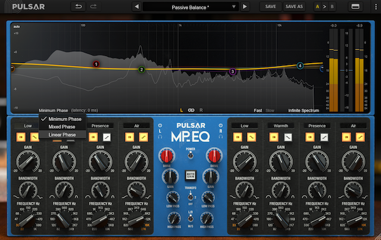381x240 pixels.
Task: Toggle the left channel power icon
Action: click(x=160, y=124)
